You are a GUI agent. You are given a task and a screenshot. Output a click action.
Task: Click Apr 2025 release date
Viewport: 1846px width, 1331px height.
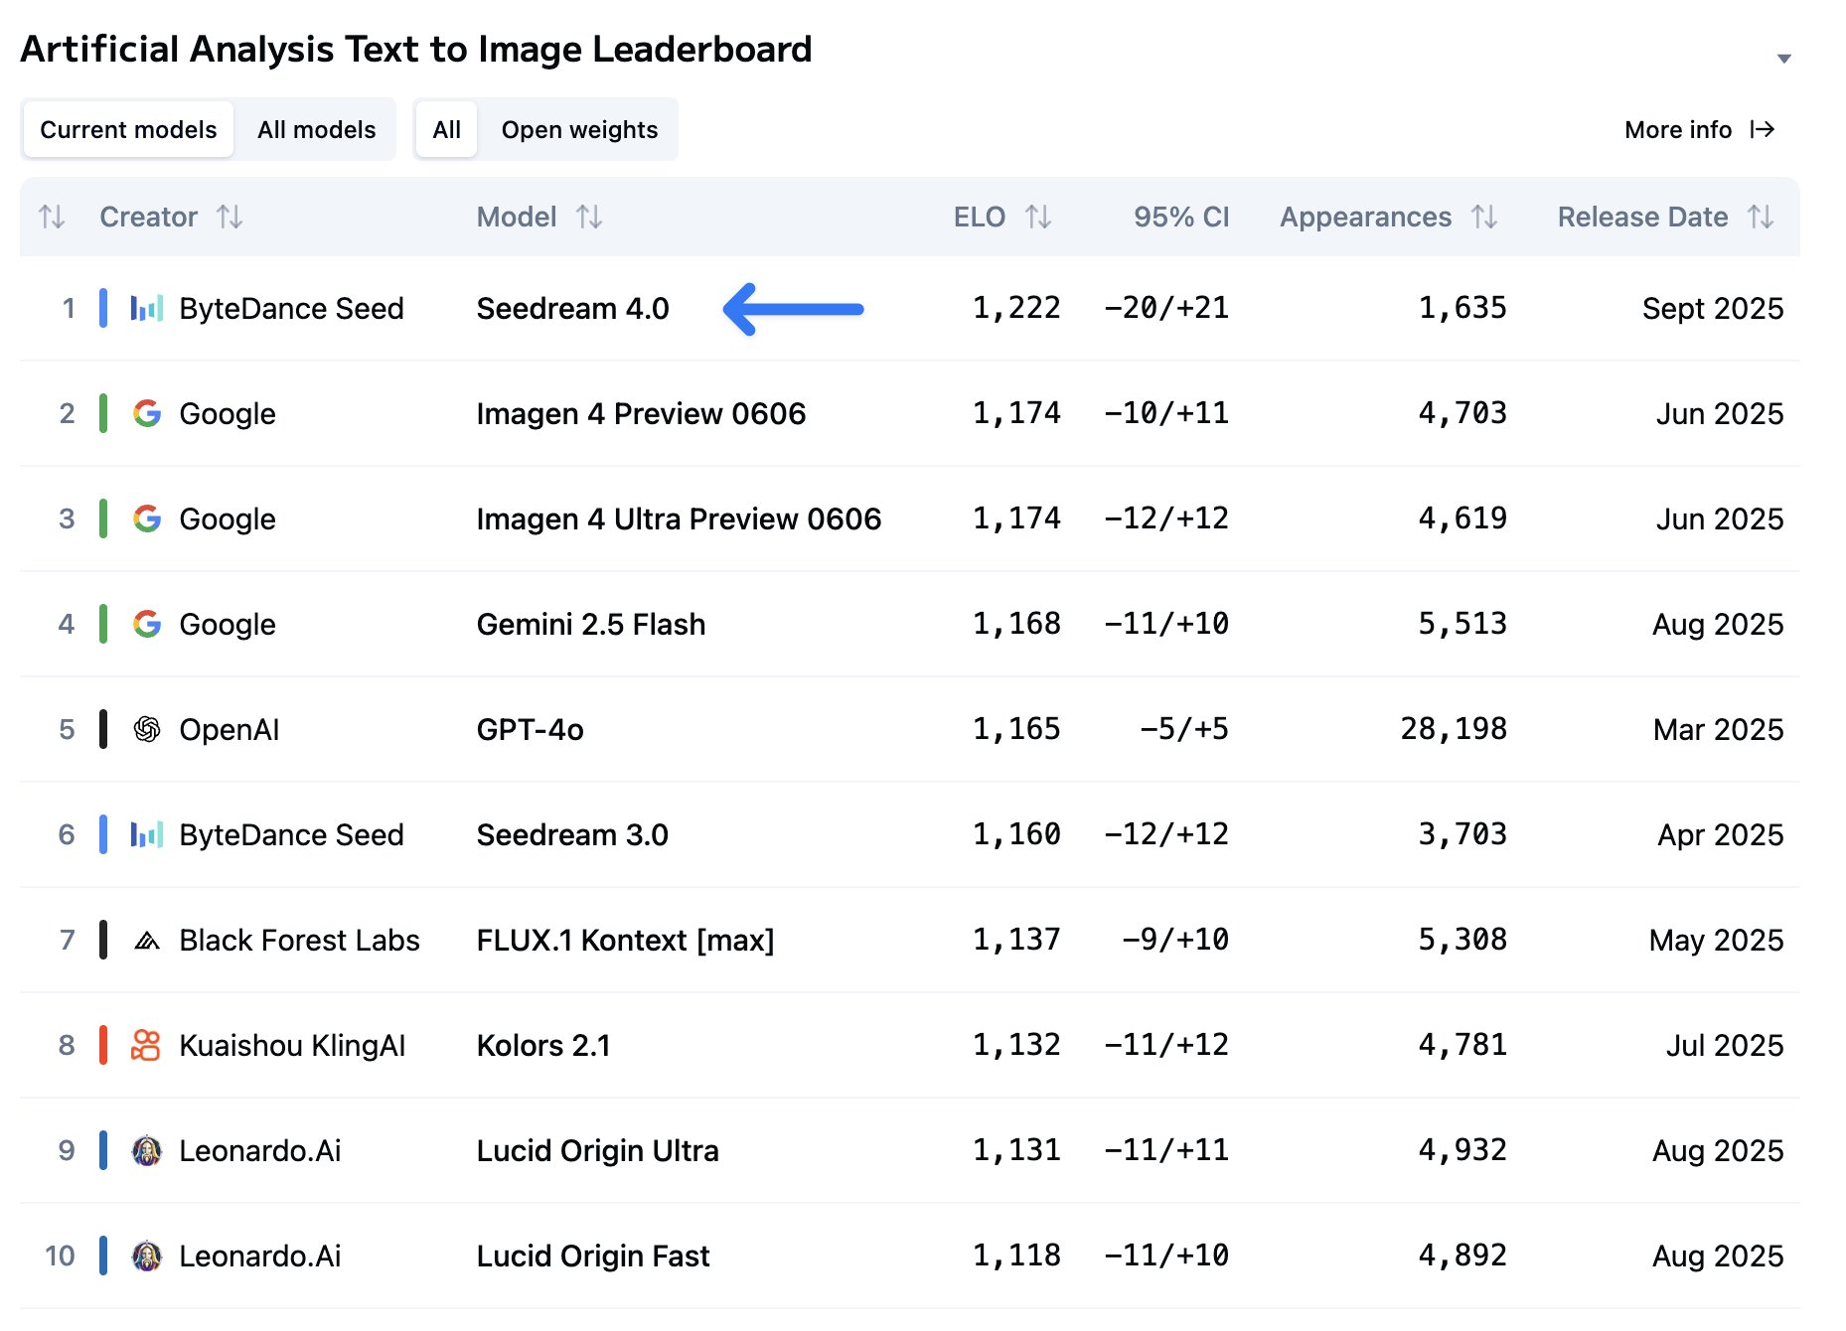[x=1721, y=835]
